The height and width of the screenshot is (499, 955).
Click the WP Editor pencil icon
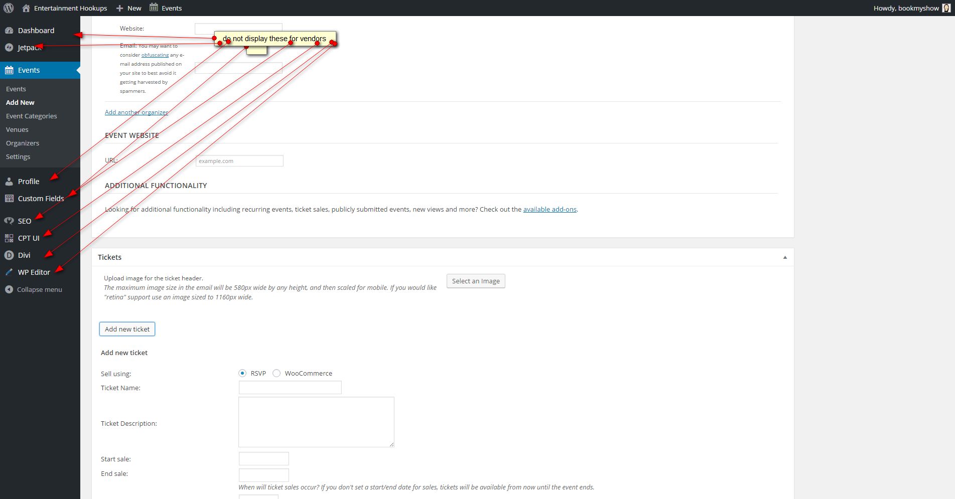click(x=9, y=272)
